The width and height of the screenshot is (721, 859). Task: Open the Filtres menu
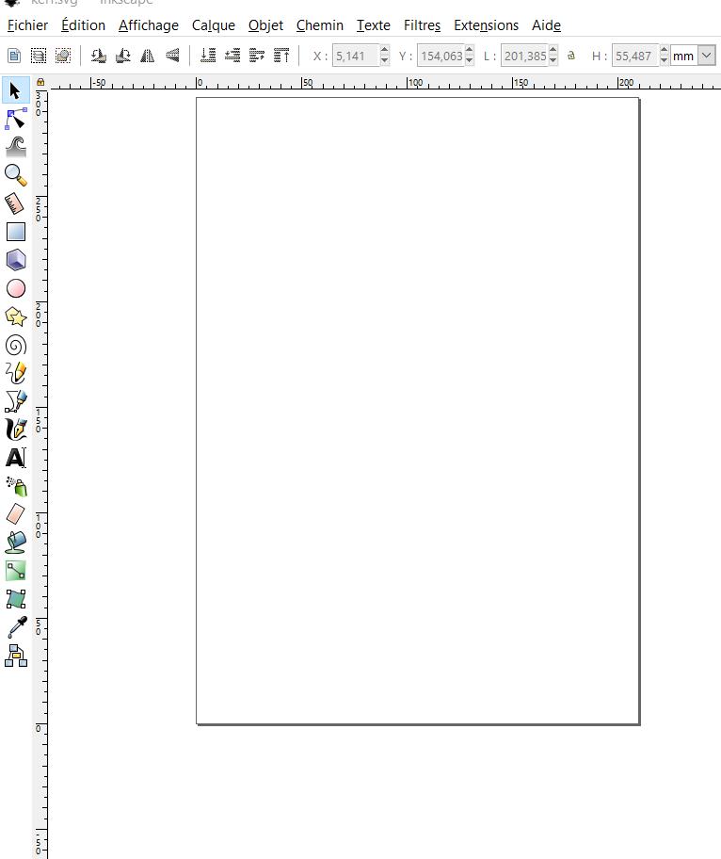tap(422, 25)
